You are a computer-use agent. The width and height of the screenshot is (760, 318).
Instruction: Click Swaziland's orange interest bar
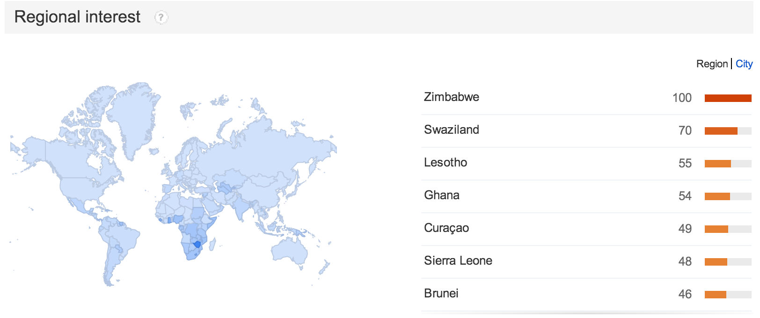click(x=721, y=131)
